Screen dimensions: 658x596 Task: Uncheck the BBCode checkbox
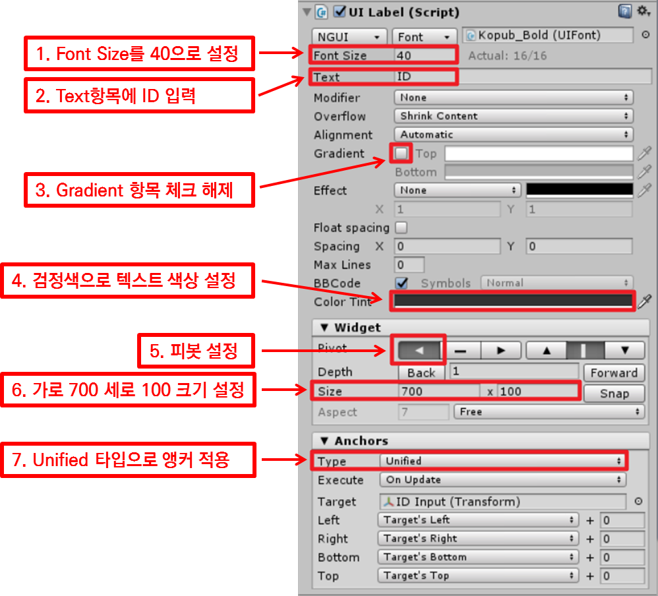[x=402, y=283]
